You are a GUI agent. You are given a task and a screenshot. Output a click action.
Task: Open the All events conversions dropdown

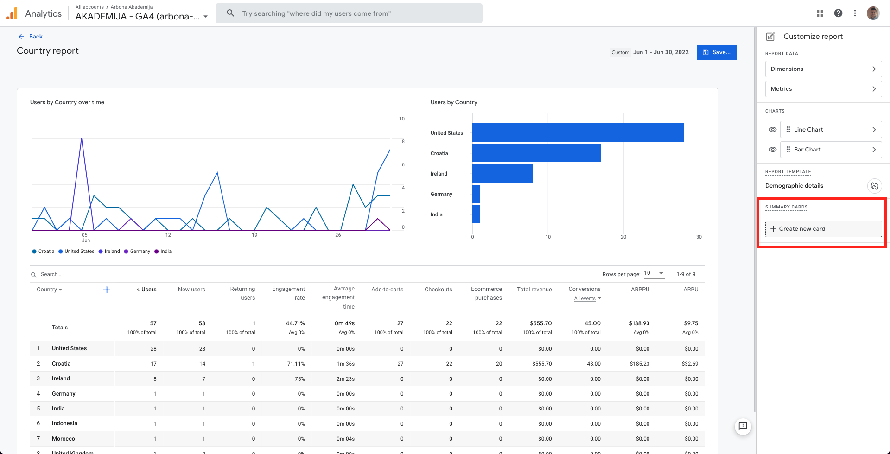pos(587,298)
